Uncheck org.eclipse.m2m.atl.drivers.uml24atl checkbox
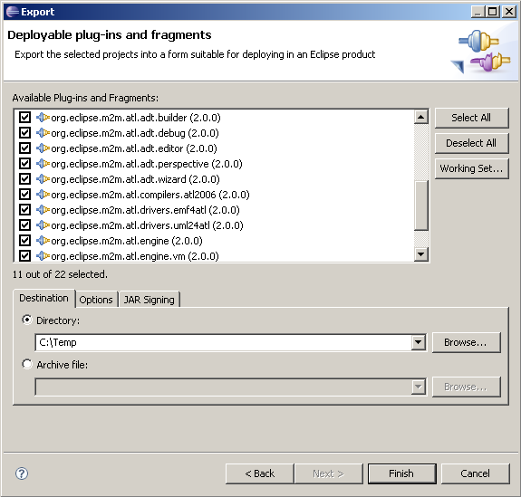521x497 pixels. pos(24,225)
